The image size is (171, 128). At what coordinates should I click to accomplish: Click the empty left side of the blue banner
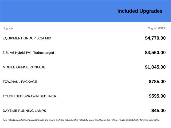click(40, 11)
